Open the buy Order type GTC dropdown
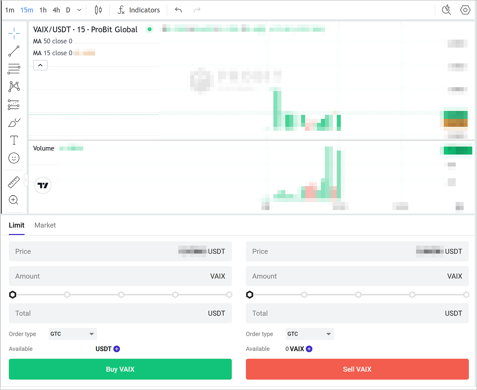477x390 pixels. click(x=73, y=334)
